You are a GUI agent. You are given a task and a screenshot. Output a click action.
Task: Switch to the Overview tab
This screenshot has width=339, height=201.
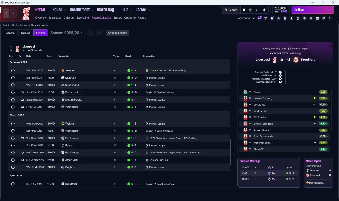(41, 18)
